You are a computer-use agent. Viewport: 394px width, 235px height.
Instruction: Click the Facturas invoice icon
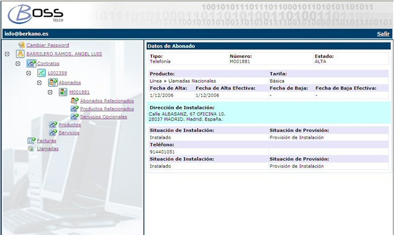click(x=31, y=141)
